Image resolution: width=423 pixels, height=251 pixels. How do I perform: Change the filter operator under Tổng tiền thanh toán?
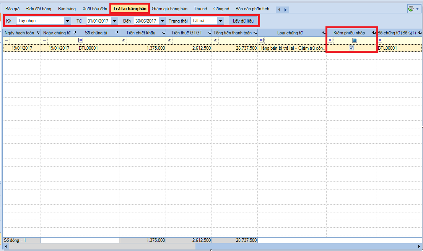pyautogui.click(x=215, y=40)
